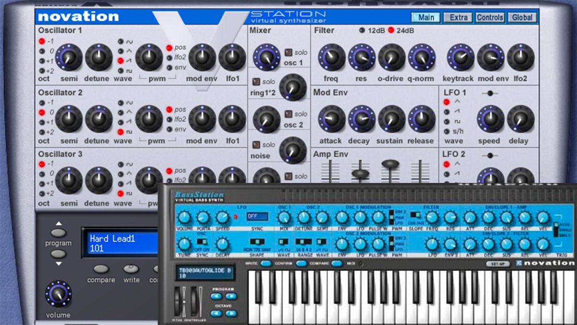Click the Filter o-drive knob

[392, 57]
